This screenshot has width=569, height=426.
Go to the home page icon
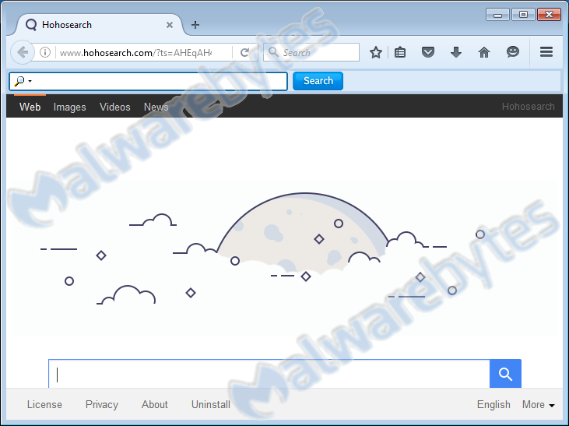484,52
